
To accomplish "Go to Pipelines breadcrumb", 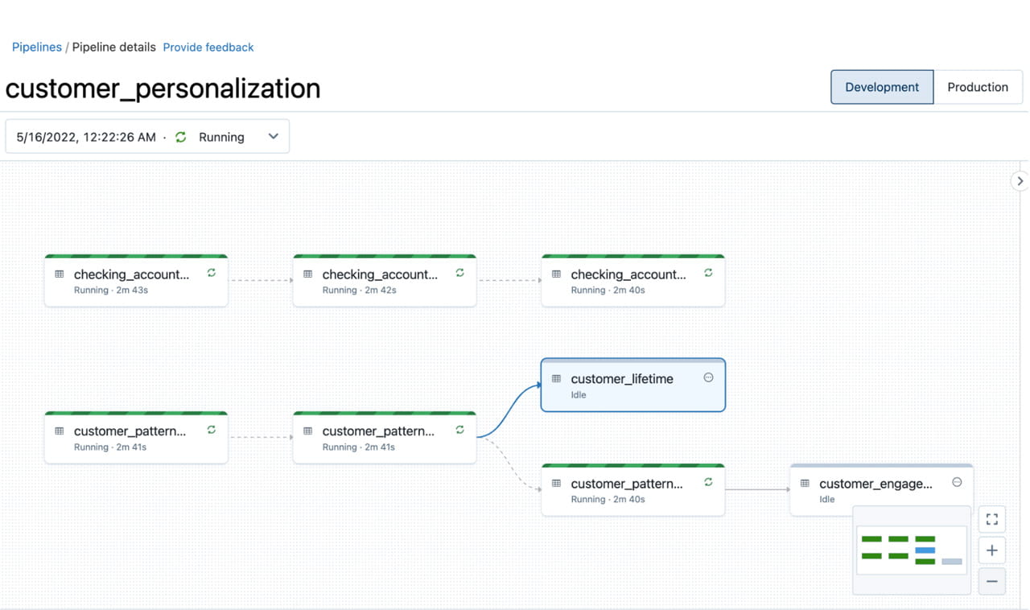I will point(36,47).
